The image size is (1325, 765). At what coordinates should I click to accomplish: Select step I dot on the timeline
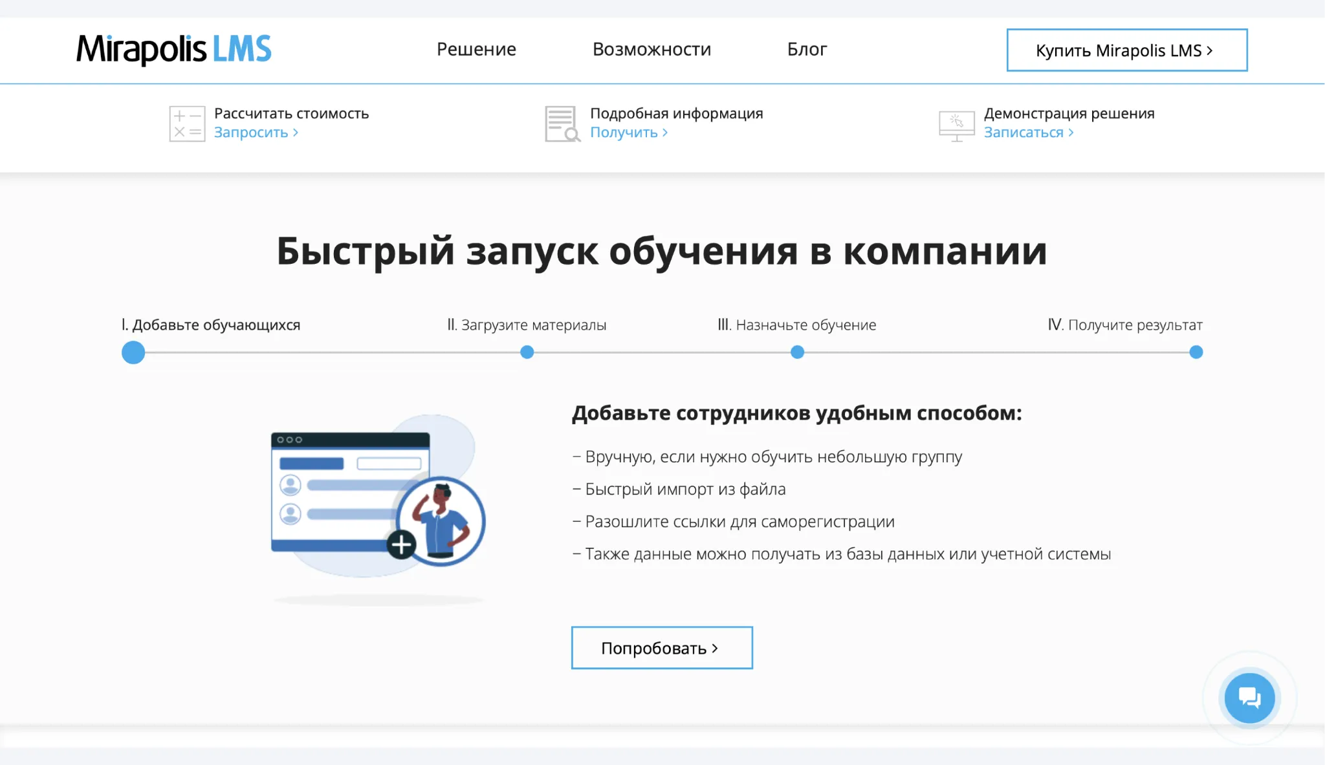[x=133, y=352]
